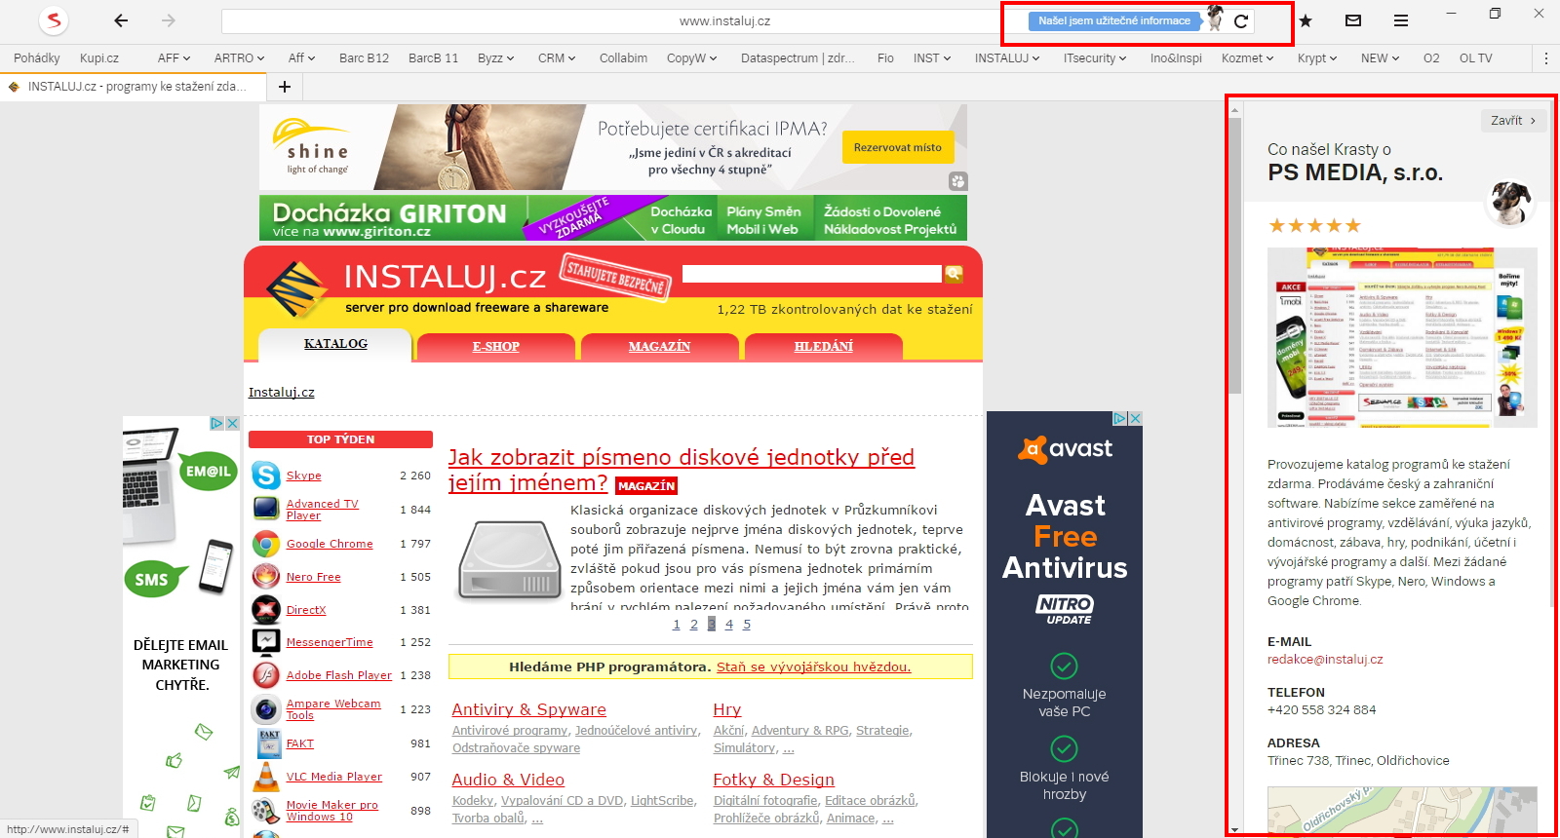Open the Fio bookmark
The width and height of the screenshot is (1560, 838).
(x=885, y=58)
